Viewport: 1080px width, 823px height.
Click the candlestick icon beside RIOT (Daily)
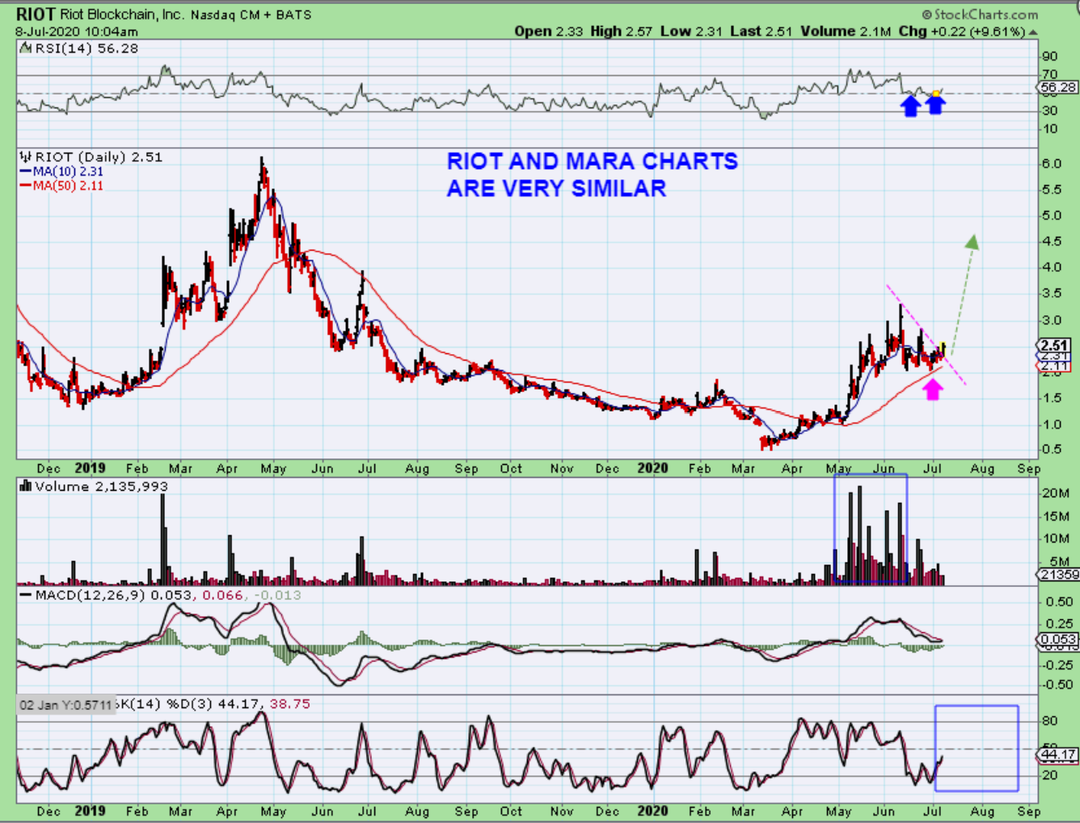click(x=25, y=157)
